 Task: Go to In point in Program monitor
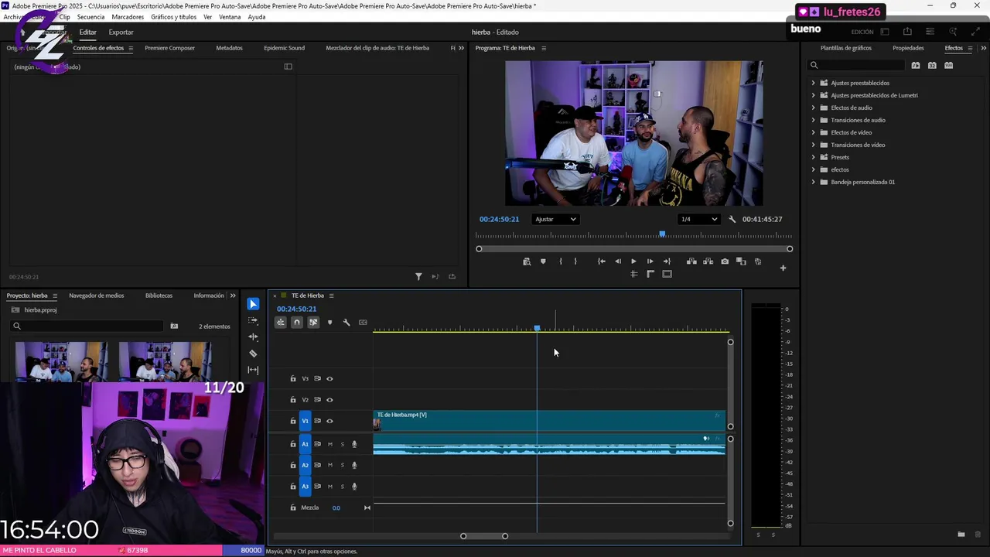point(601,261)
